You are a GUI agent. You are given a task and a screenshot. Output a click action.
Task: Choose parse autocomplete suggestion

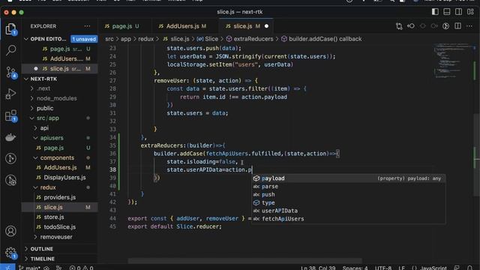tap(348, 187)
